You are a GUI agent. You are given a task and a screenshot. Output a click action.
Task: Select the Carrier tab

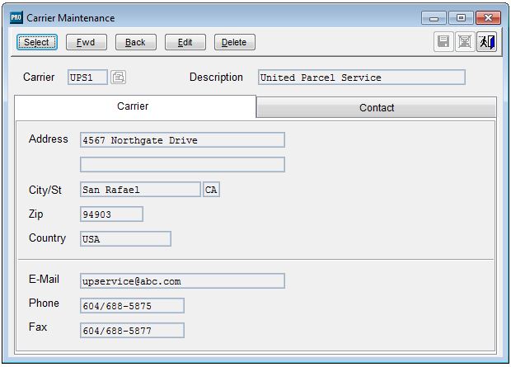(135, 106)
